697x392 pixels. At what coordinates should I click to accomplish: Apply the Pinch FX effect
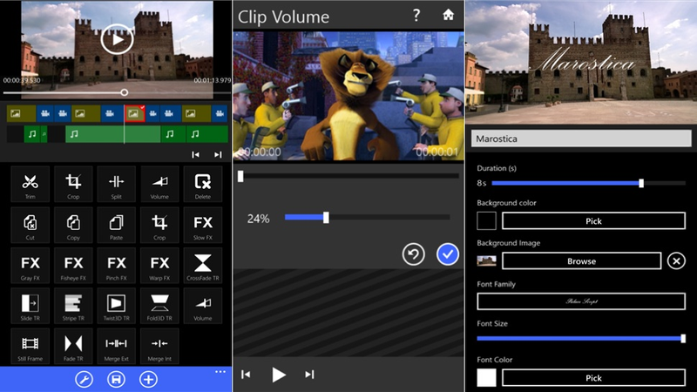tap(116, 266)
